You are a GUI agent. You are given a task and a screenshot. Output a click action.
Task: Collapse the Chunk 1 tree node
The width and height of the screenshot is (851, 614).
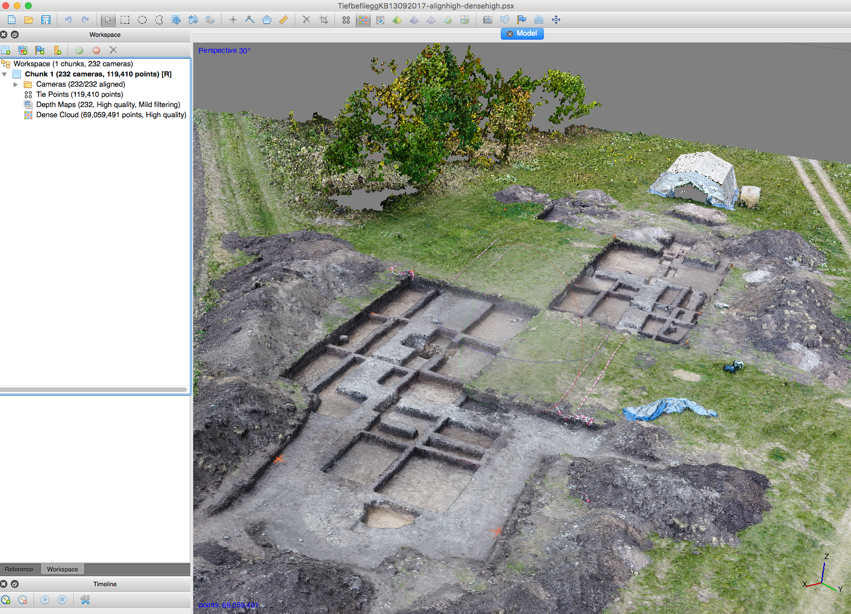tap(5, 74)
